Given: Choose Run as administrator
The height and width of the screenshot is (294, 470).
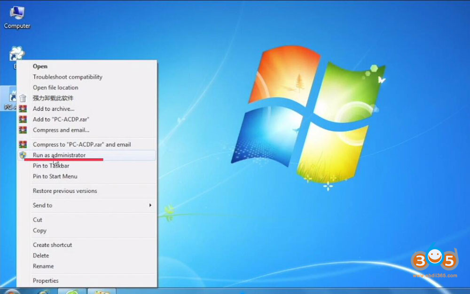Looking at the screenshot, I should coord(59,155).
